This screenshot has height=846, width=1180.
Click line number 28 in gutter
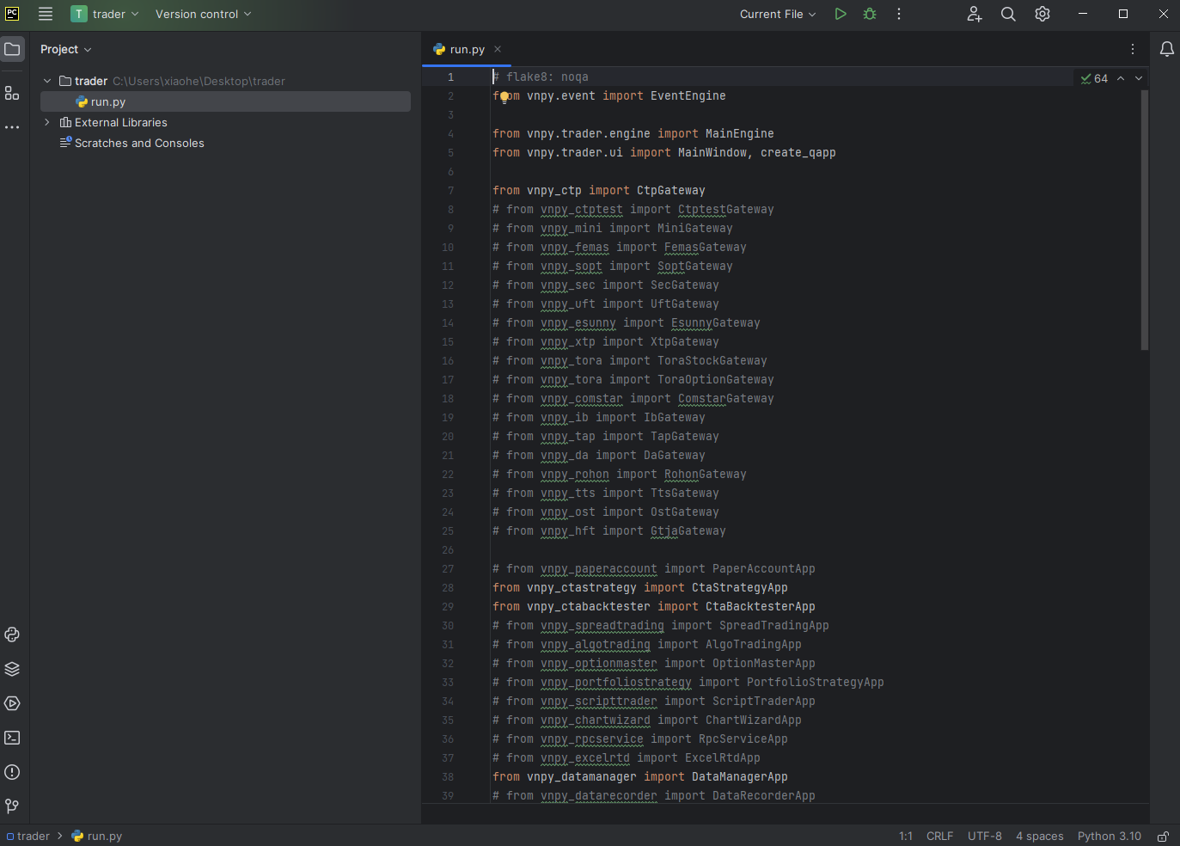tap(448, 588)
